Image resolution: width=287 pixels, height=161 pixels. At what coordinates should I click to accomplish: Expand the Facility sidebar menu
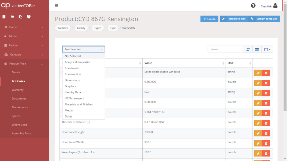coord(24,45)
